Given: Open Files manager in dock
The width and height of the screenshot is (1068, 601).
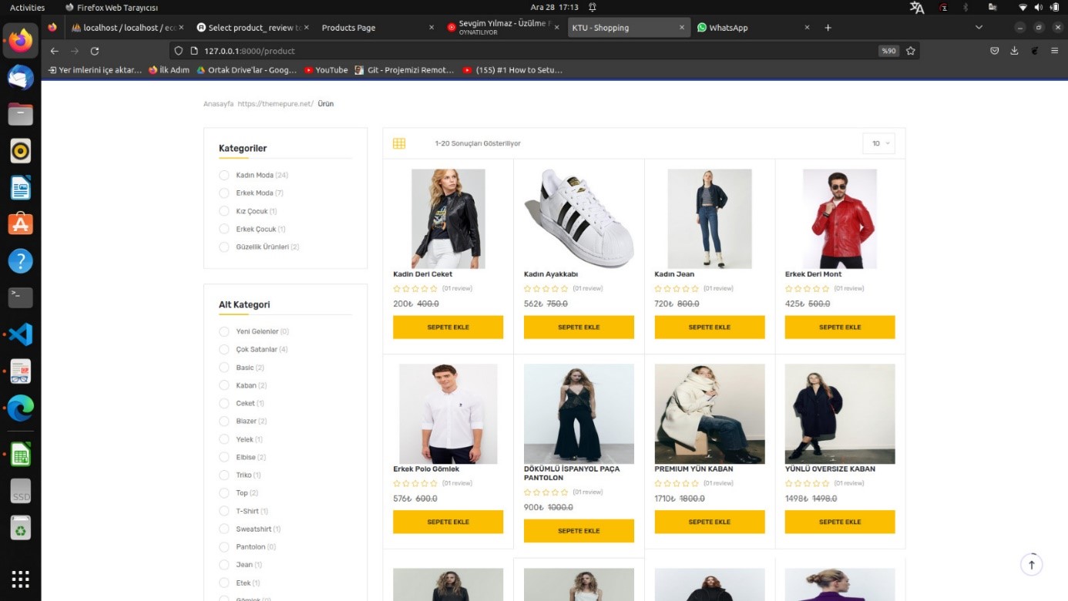Looking at the screenshot, I should coord(21,115).
